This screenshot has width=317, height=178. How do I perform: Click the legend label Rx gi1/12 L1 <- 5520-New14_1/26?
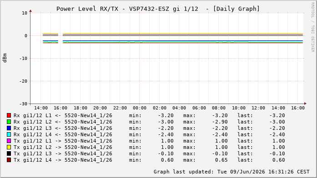coord(63,115)
